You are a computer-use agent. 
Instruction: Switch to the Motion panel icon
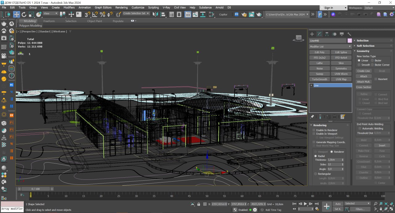point(334,34)
